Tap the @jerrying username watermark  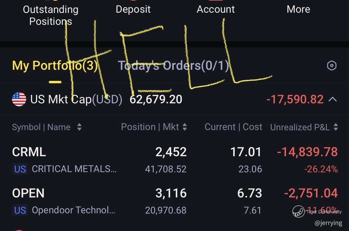(328, 223)
